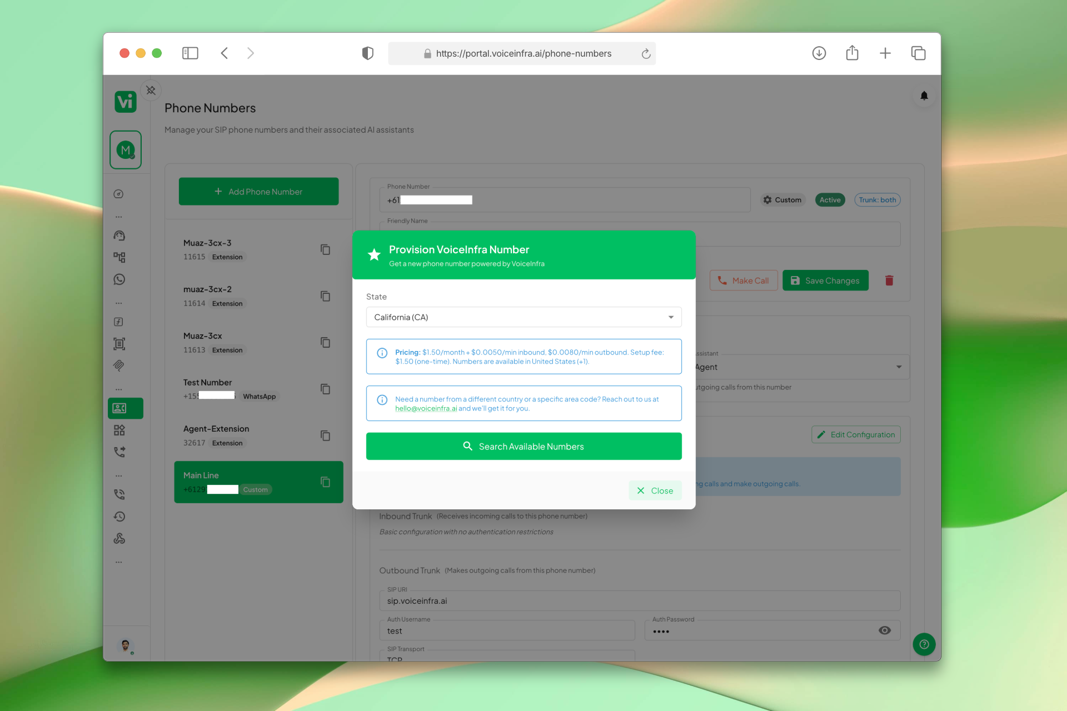
Task: Open Safari downloads
Action: 819,53
